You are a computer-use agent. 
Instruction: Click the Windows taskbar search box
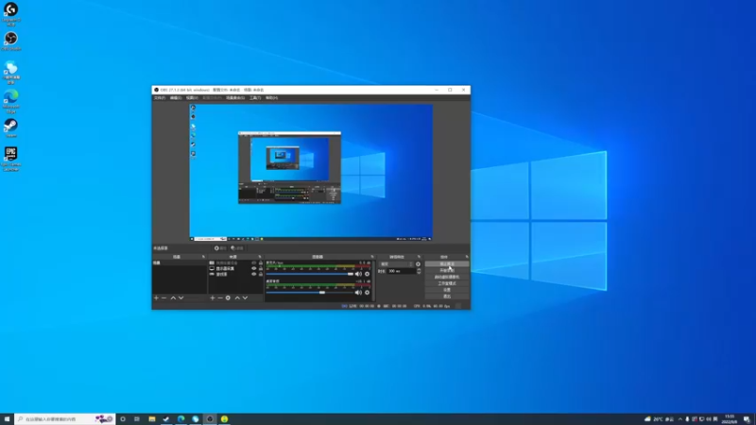click(64, 419)
